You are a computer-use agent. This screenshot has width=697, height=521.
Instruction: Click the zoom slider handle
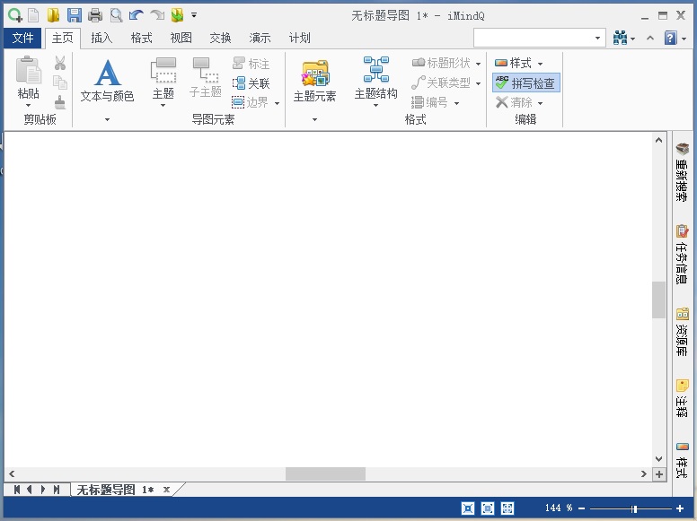point(634,508)
